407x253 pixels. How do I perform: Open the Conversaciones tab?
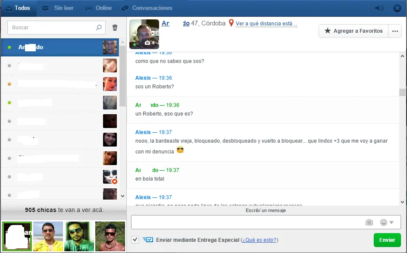pyautogui.click(x=147, y=8)
